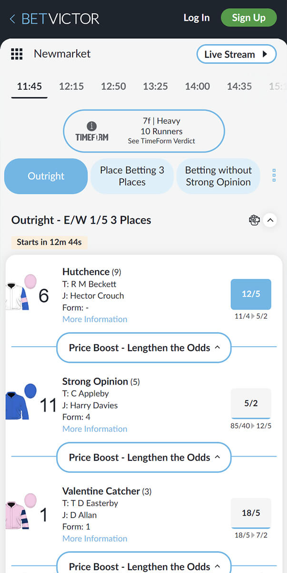287x573 pixels.
Task: Open See TimeForm Verdict panel
Action: click(161, 141)
